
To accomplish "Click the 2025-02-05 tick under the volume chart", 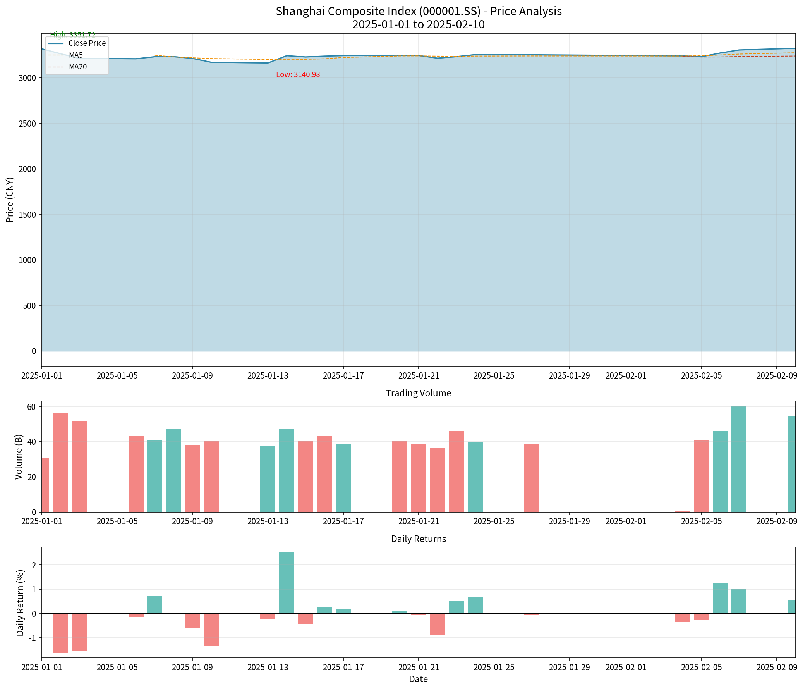I will pos(701,521).
